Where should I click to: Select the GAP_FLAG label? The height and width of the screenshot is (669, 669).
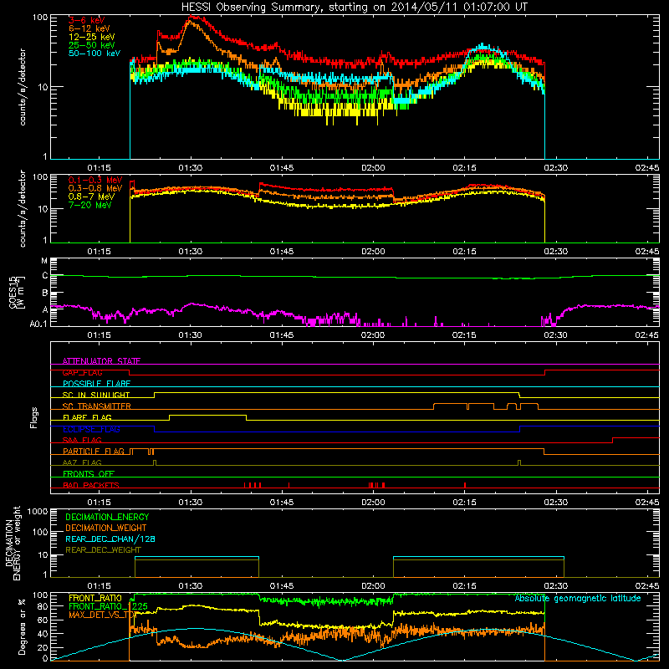pyautogui.click(x=82, y=372)
